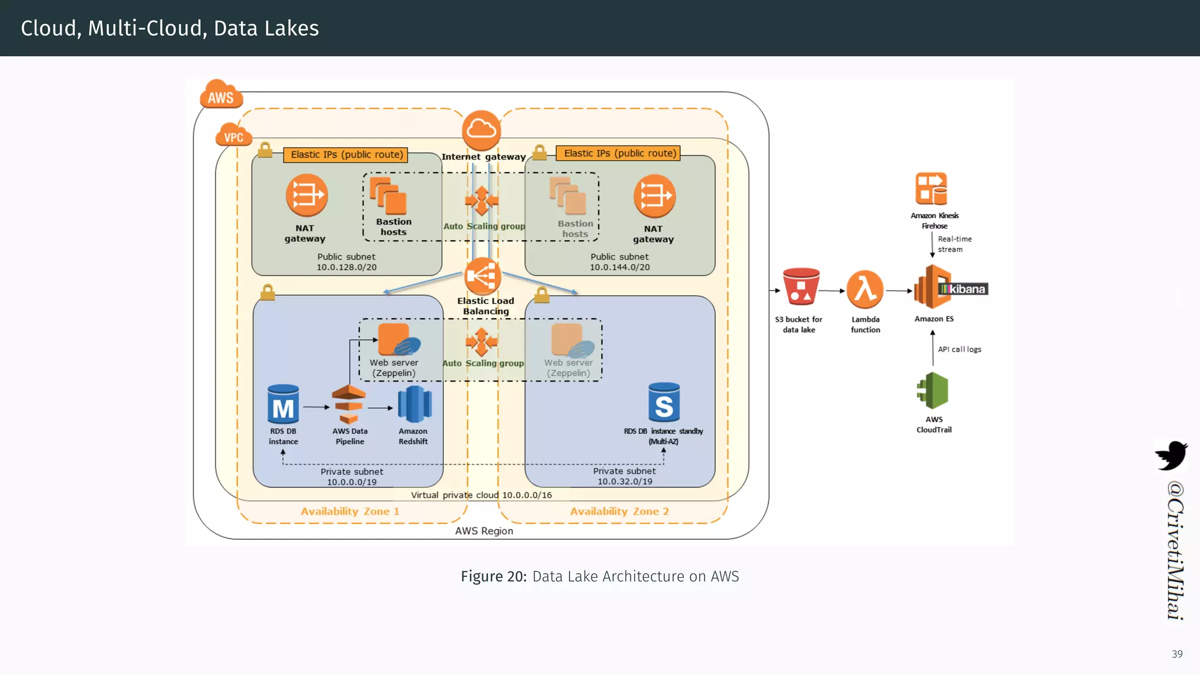Click the S3 bucket for data lake caption

pyautogui.click(x=799, y=325)
